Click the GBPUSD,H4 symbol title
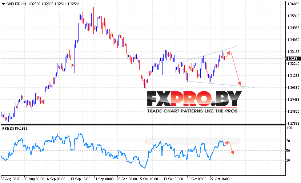Screen dimensions: 301x183 (16, 4)
